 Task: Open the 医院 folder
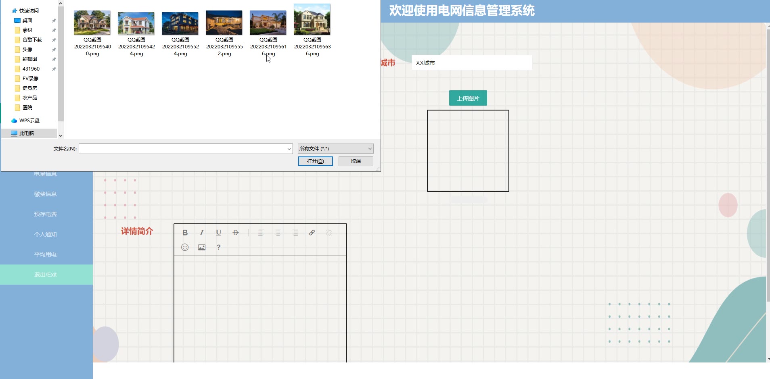click(27, 108)
